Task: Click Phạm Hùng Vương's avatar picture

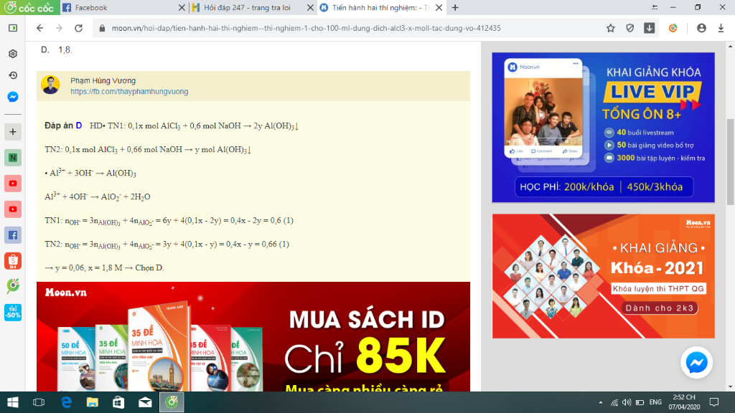Action: coord(50,85)
